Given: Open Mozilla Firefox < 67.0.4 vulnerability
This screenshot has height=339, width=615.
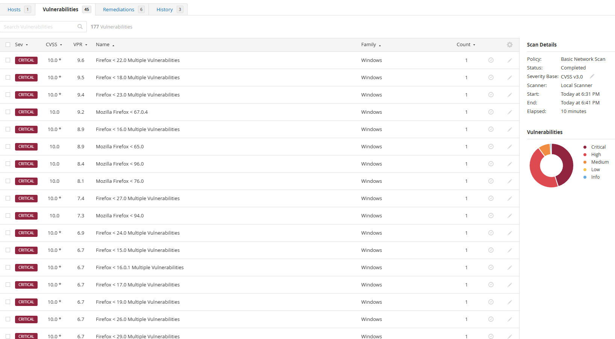Looking at the screenshot, I should 122,112.
